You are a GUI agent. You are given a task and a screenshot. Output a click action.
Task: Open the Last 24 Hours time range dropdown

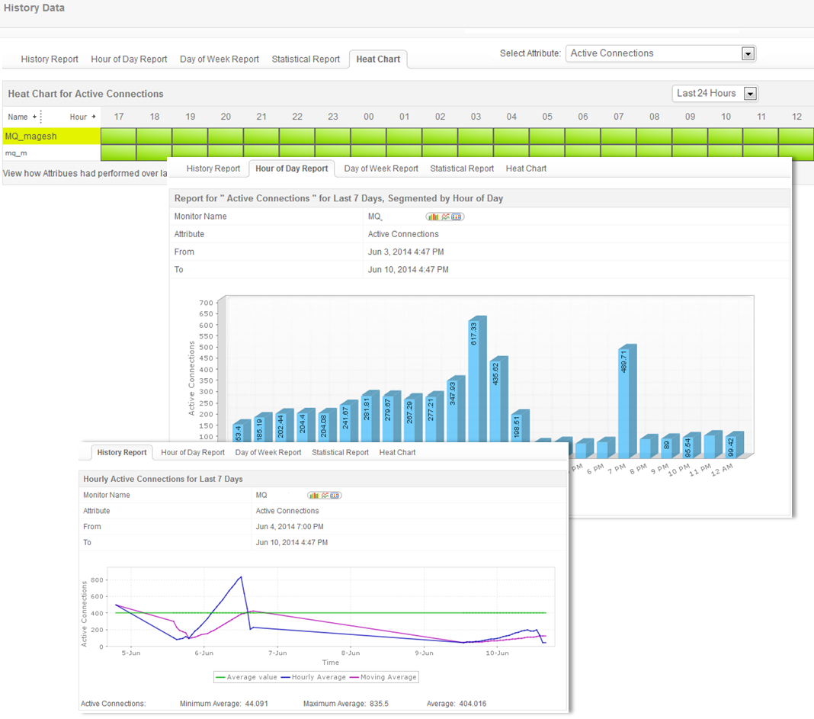(750, 94)
